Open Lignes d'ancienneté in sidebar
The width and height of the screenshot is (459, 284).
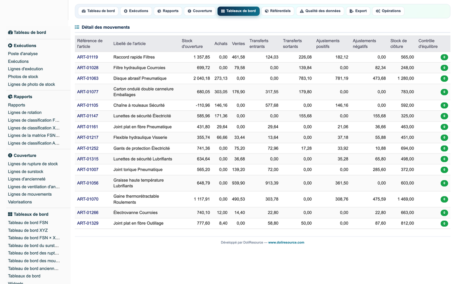pos(27,179)
